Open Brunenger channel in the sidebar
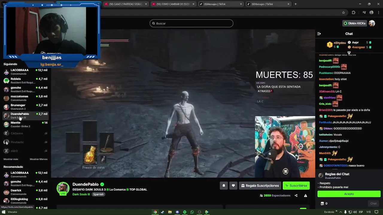The width and height of the screenshot is (383, 215). pos(25,107)
